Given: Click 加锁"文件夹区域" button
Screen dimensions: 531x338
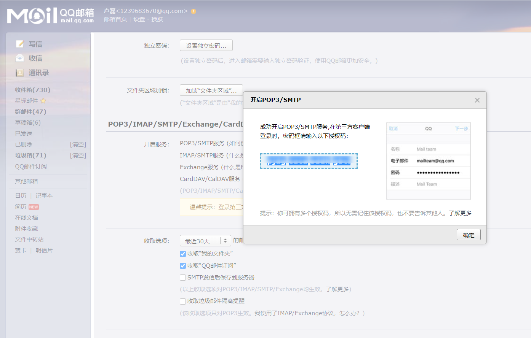Looking at the screenshot, I should [x=211, y=90].
